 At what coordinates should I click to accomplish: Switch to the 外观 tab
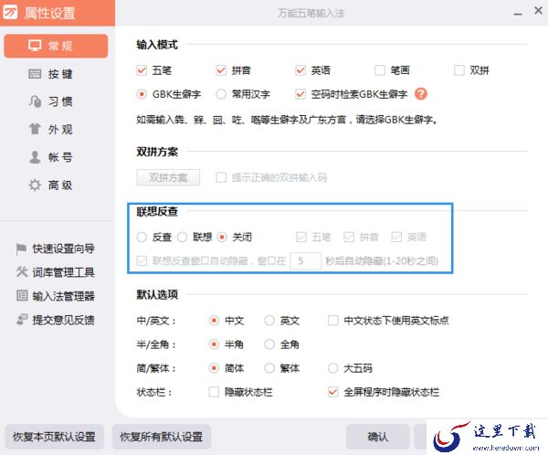tap(56, 129)
